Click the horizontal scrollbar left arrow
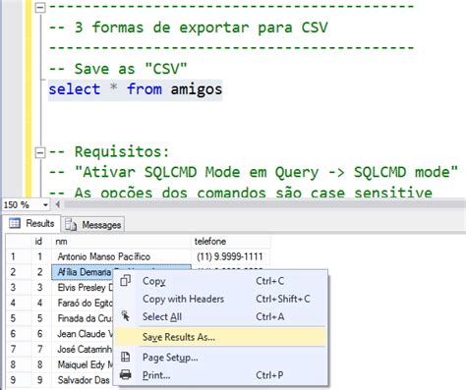 coord(57,205)
